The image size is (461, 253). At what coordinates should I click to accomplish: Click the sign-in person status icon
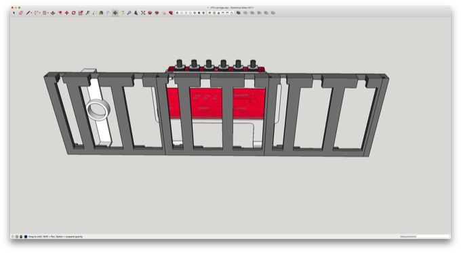point(21,237)
